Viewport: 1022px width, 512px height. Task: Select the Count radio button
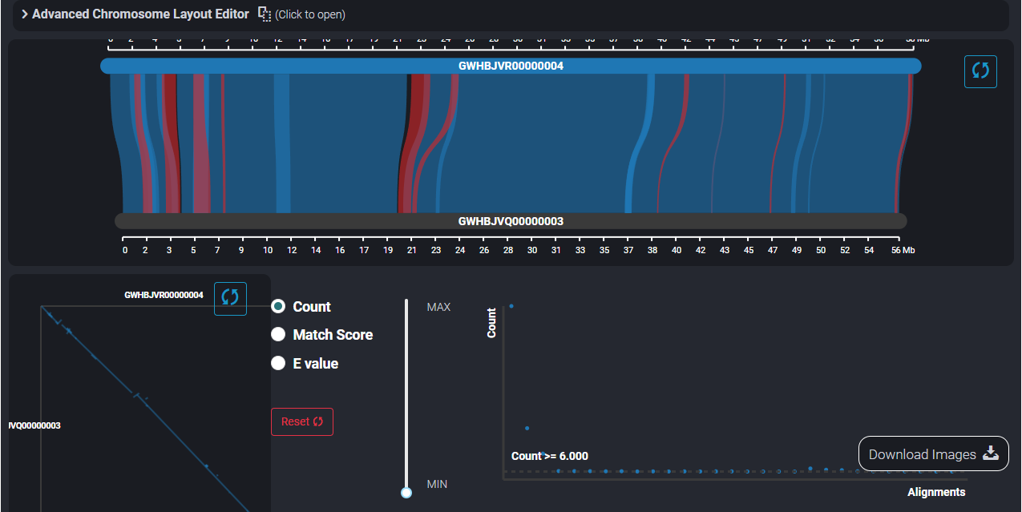tap(278, 306)
